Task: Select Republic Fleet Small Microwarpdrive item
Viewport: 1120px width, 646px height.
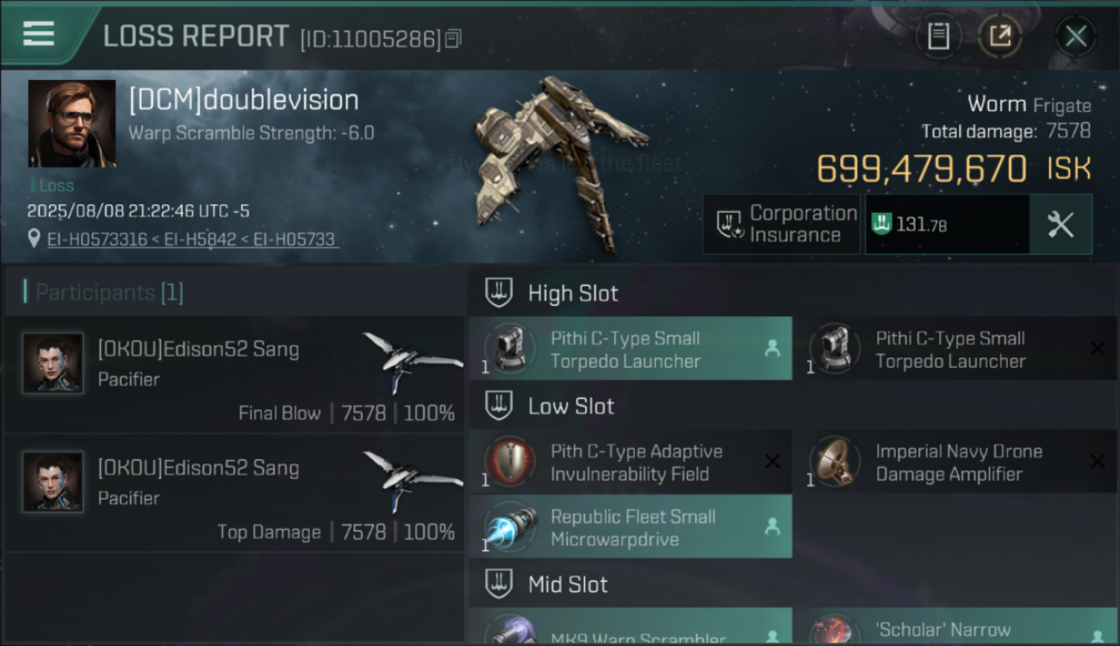Action: (x=630, y=526)
